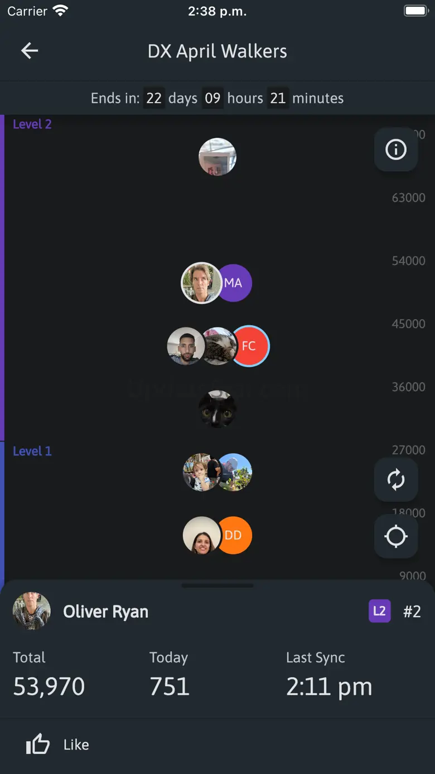The height and width of the screenshot is (774, 435).
Task: Tap the Oliver Ryan name
Action: tap(106, 612)
